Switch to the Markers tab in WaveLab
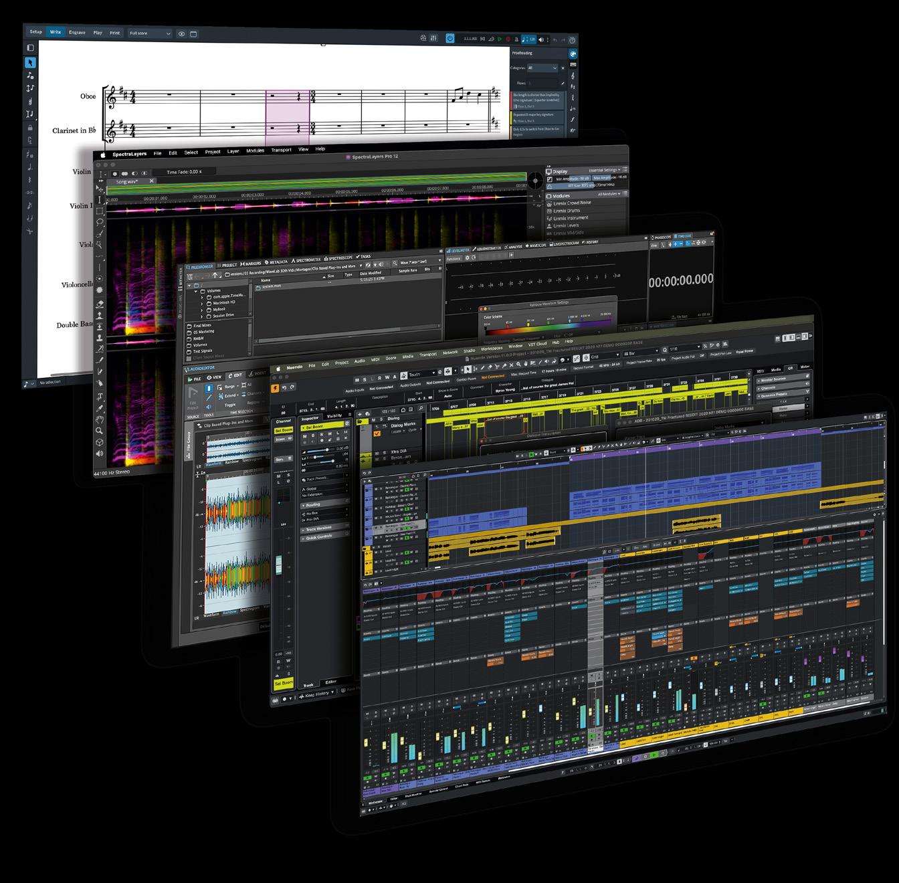Image resolution: width=899 pixels, height=883 pixels. [x=251, y=264]
